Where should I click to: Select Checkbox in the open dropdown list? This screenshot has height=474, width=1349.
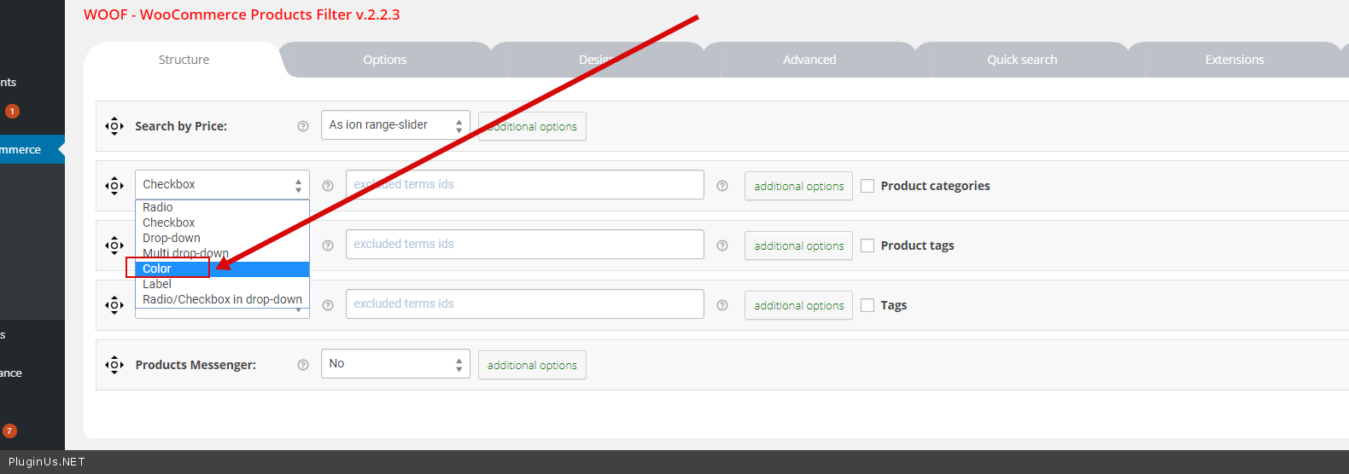coord(222,223)
